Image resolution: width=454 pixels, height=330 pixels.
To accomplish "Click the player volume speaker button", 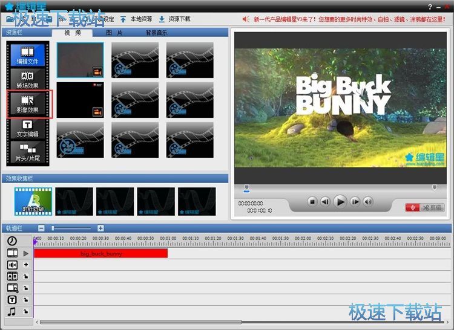I will coord(368,202).
